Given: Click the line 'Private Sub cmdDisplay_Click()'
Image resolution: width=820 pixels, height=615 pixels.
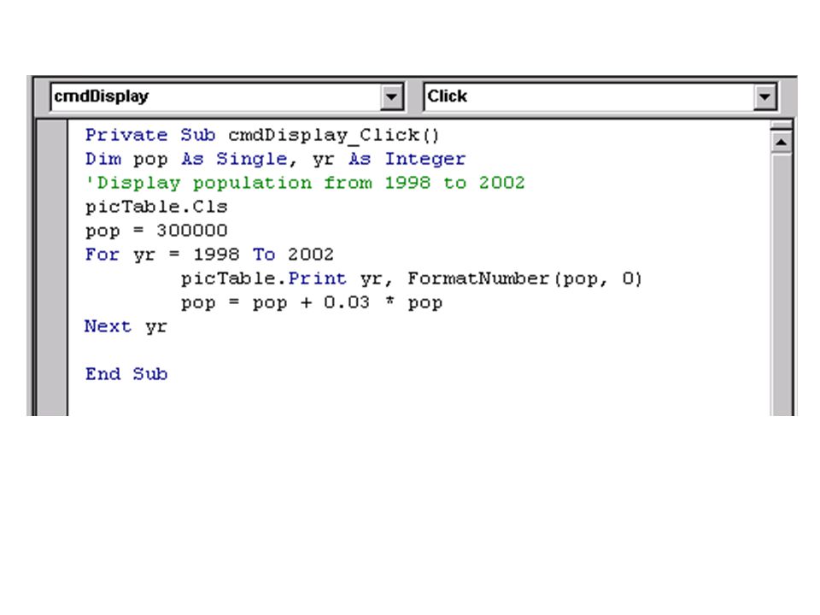Looking at the screenshot, I should point(262,136).
